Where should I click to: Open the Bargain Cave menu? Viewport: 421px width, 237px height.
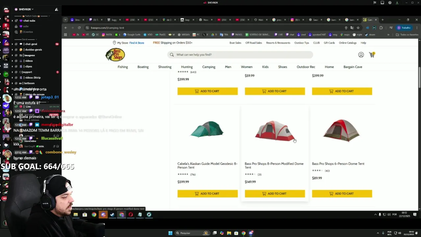click(x=353, y=67)
